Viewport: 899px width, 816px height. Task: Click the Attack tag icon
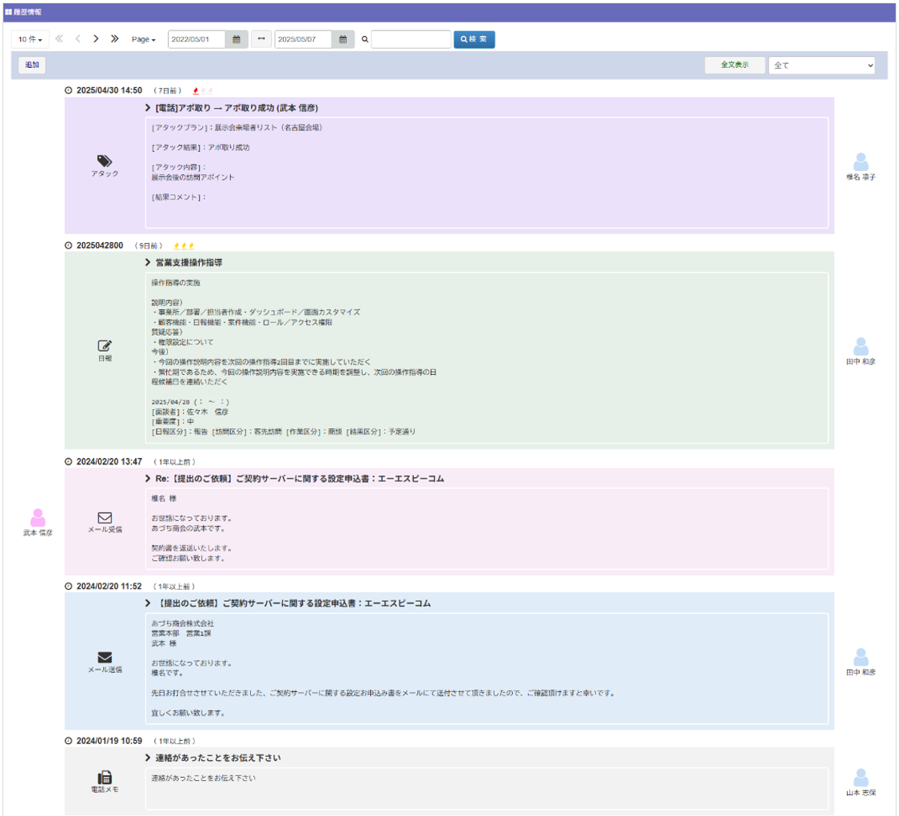[x=105, y=161]
